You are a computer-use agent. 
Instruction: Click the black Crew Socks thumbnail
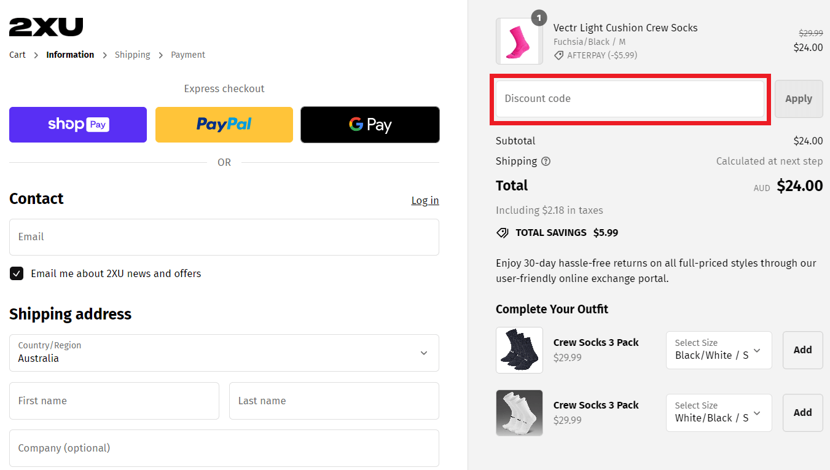[x=519, y=350]
